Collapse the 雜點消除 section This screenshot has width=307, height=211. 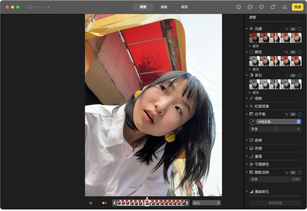(x=247, y=172)
